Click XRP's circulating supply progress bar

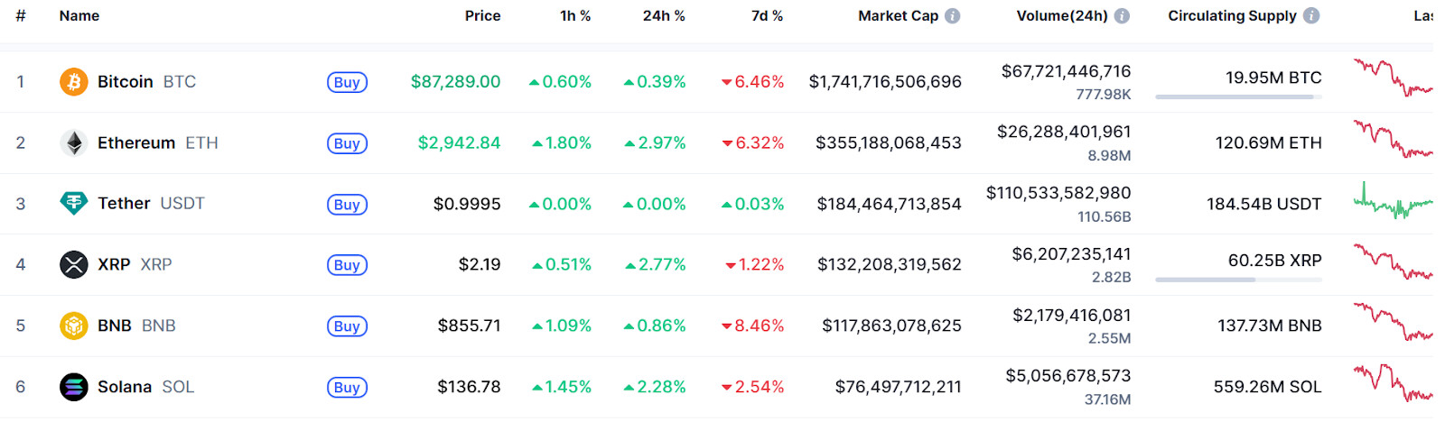1238,280
